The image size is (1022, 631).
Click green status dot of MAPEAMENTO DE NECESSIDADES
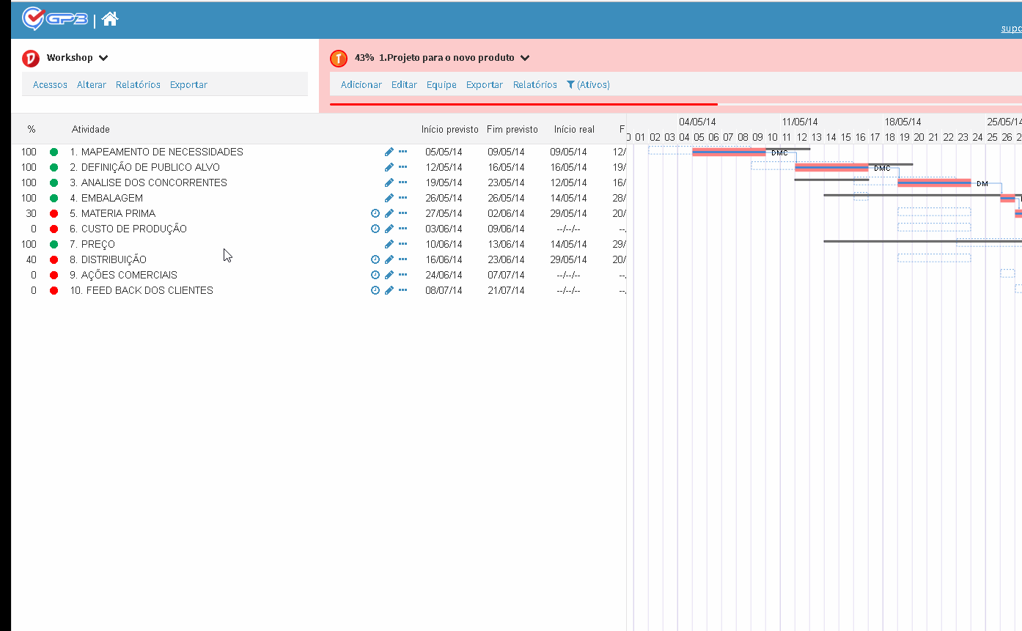tap(54, 152)
